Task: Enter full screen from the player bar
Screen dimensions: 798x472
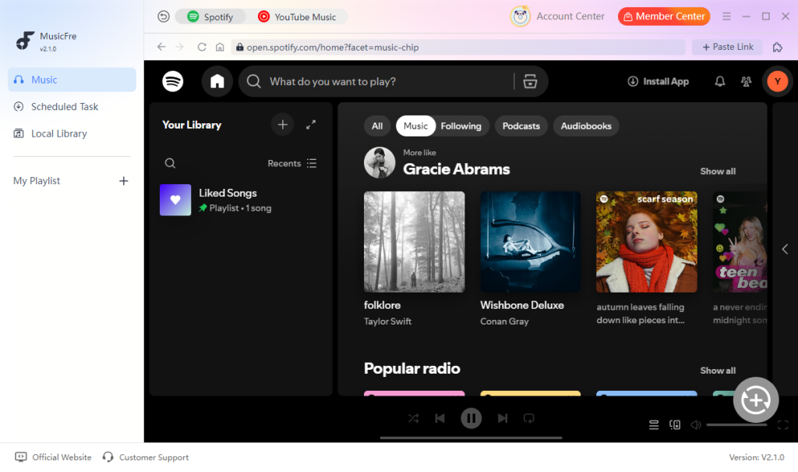Action: pos(782,424)
